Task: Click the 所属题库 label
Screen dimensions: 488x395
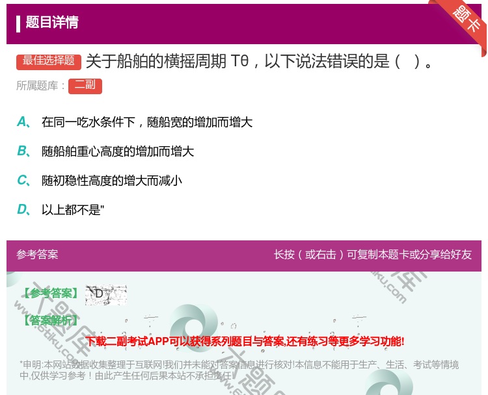Action: 40,86
